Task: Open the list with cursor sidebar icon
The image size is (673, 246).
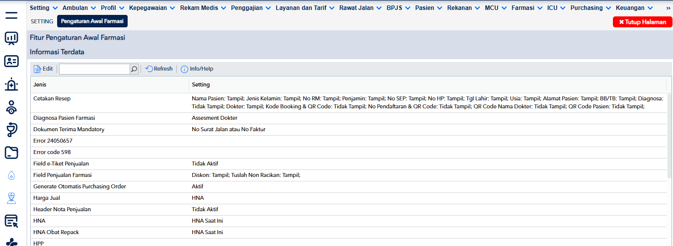Action: (11, 221)
